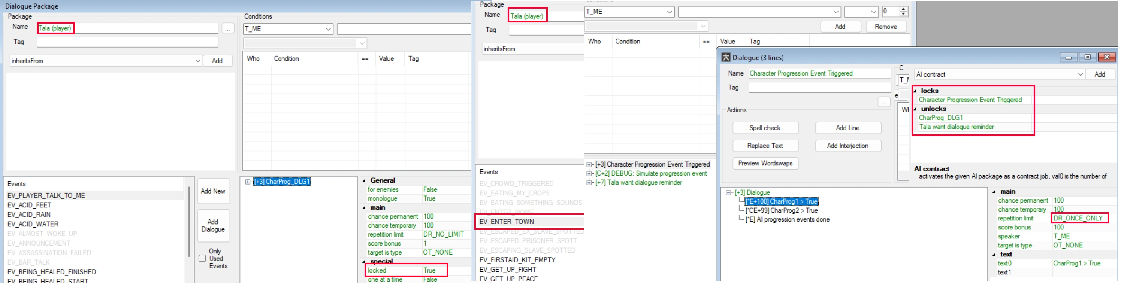Click the Add button beside Remove
1124x283 pixels.
pyautogui.click(x=840, y=27)
